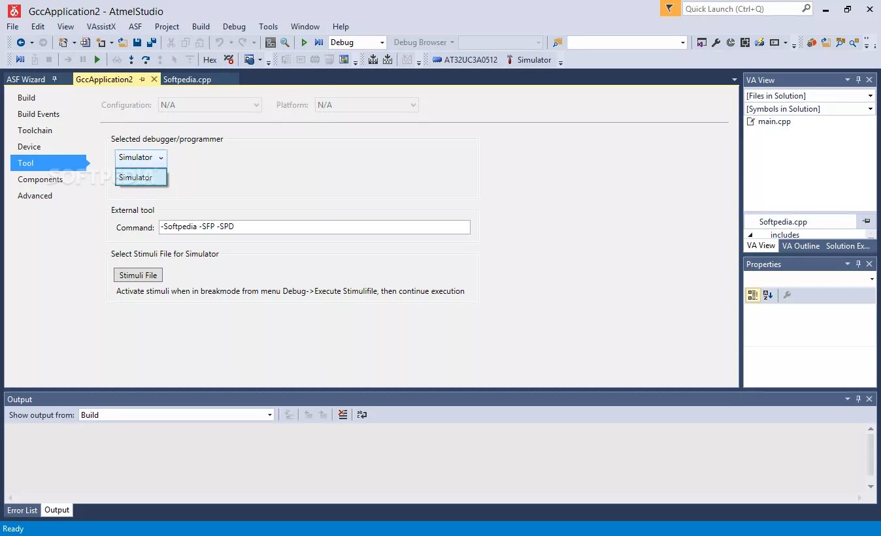Viewport: 881px width, 536px height.
Task: Click the New Project toolbar icon
Action: [63, 42]
